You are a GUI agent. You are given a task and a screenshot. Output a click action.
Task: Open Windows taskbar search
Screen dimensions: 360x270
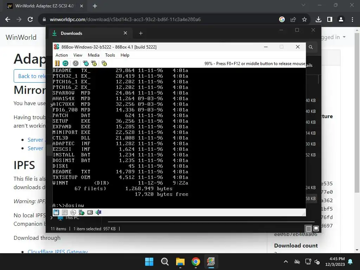click(x=165, y=262)
